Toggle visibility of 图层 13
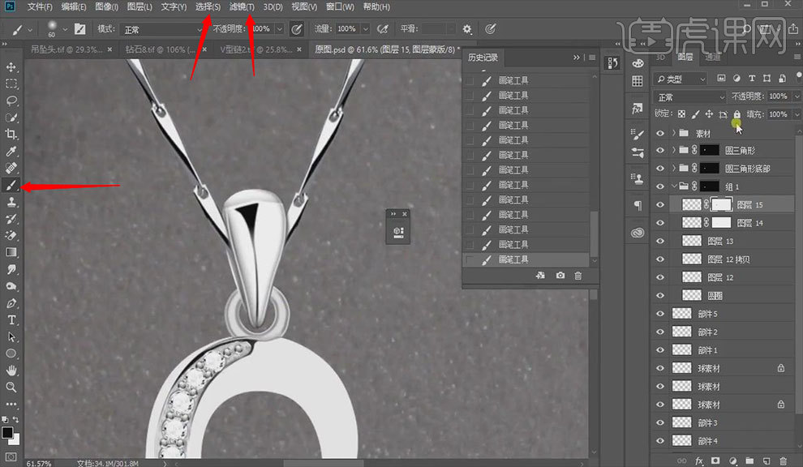The height and width of the screenshot is (467, 803). click(659, 241)
